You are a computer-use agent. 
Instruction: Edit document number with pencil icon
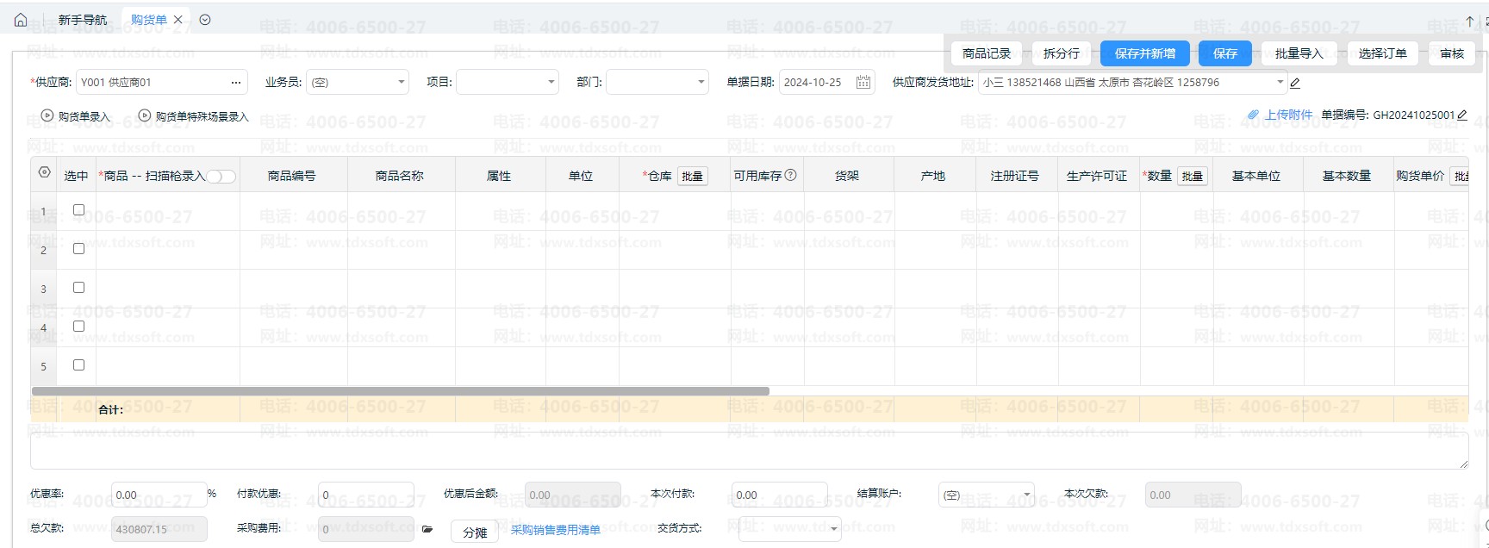(1462, 115)
